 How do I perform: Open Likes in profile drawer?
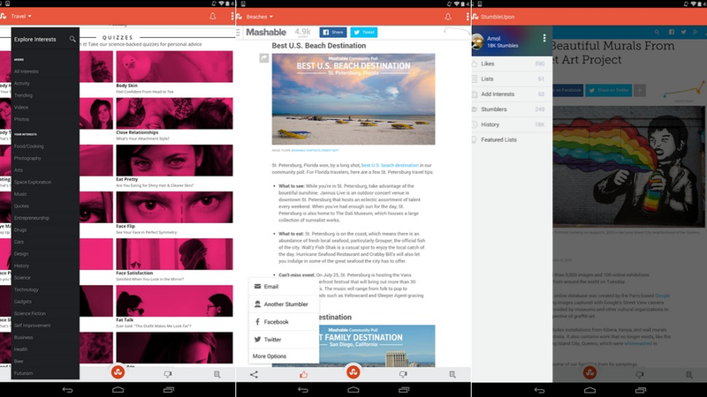coord(512,64)
